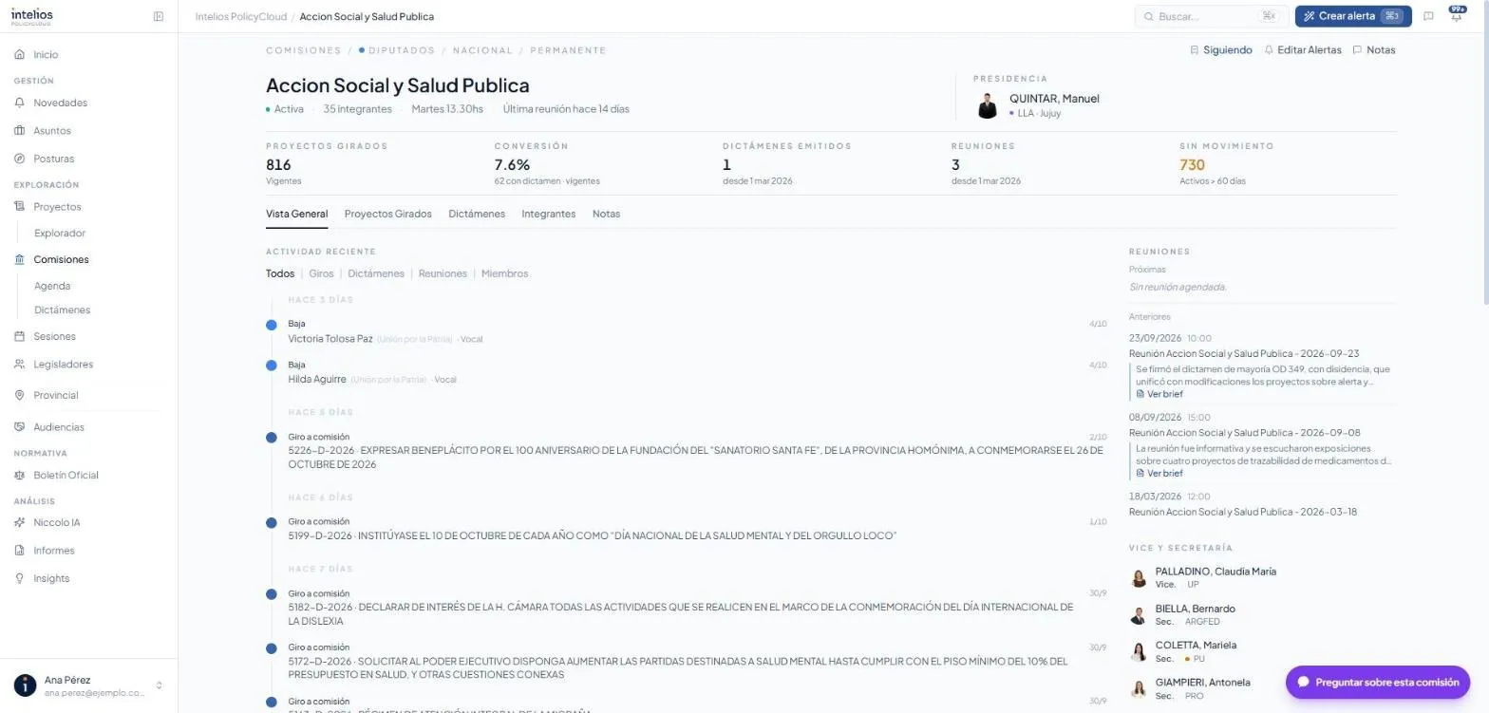Open Niccolo IA sparkle icon
Viewport: 1489px width, 713px height.
click(x=20, y=522)
